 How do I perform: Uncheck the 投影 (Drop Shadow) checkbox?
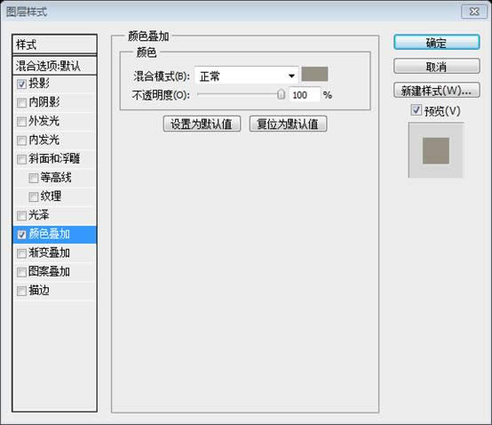[21, 84]
